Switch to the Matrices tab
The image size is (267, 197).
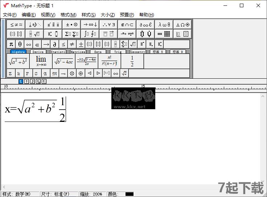click(78, 52)
